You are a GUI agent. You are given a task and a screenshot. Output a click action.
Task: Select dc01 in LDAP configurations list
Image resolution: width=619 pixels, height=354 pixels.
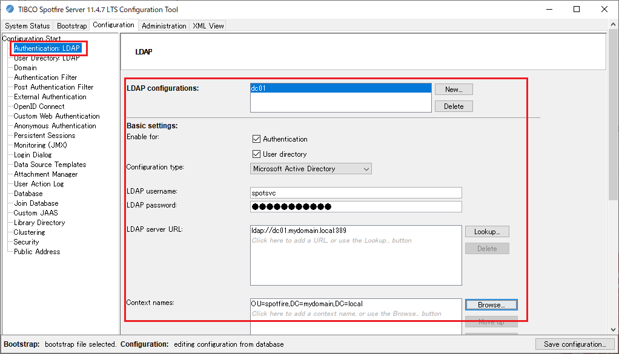click(x=340, y=88)
